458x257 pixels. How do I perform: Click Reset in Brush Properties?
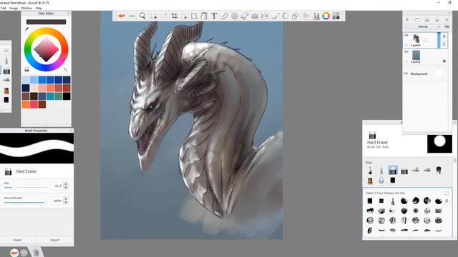click(x=17, y=240)
